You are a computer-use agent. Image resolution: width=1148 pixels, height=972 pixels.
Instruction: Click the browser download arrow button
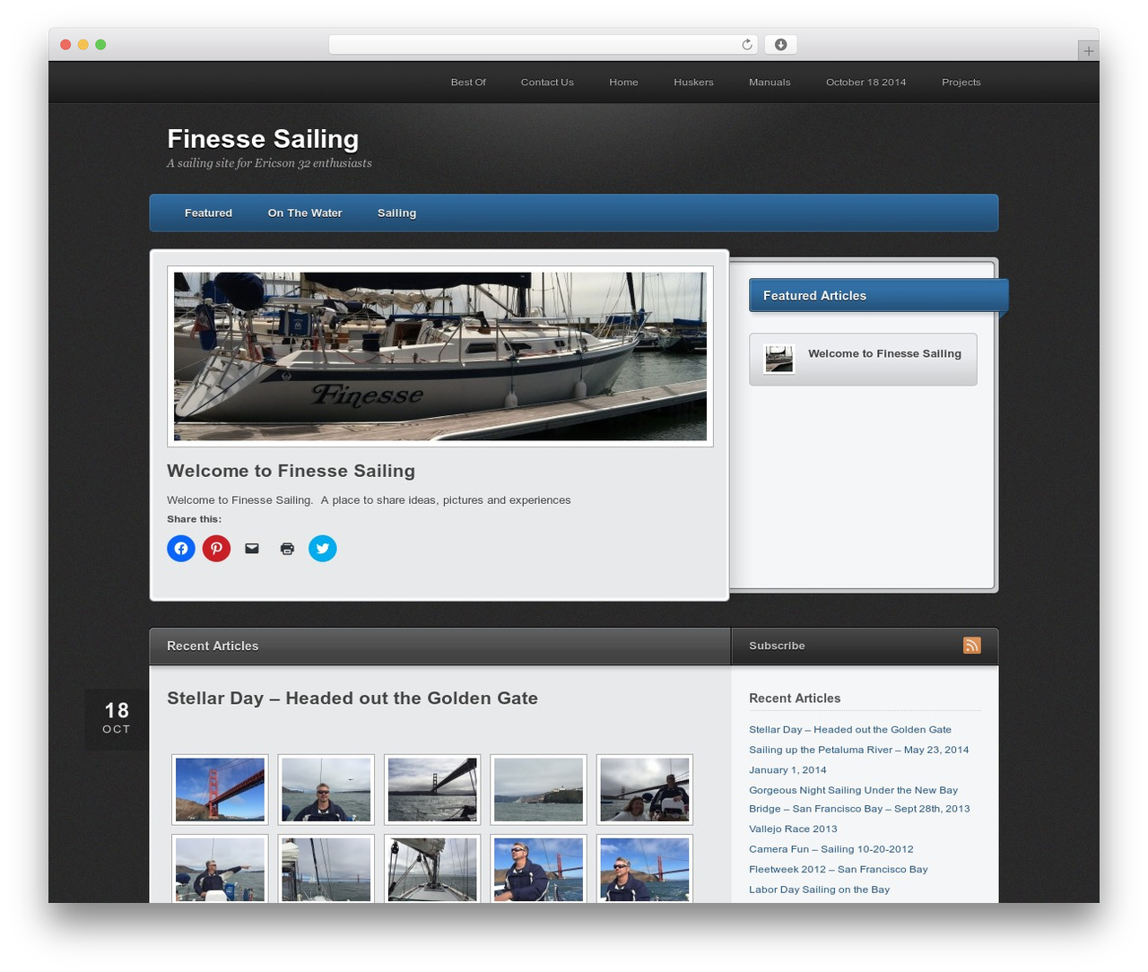[780, 45]
